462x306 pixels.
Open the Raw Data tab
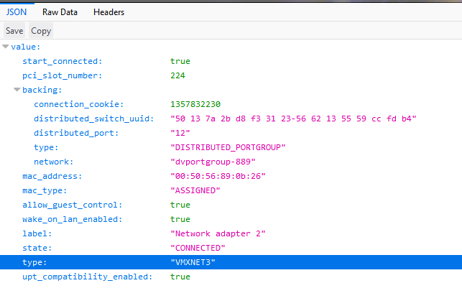pyautogui.click(x=60, y=12)
